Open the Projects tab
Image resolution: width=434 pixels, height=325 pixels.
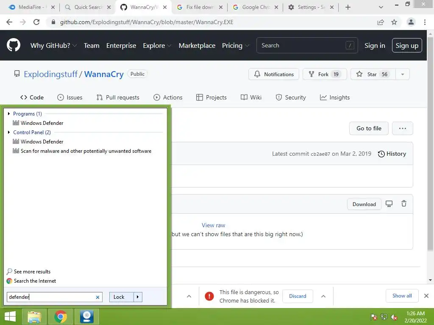(211, 97)
